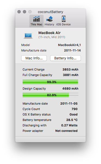Open the iOS Device phone icon

click(64, 19)
